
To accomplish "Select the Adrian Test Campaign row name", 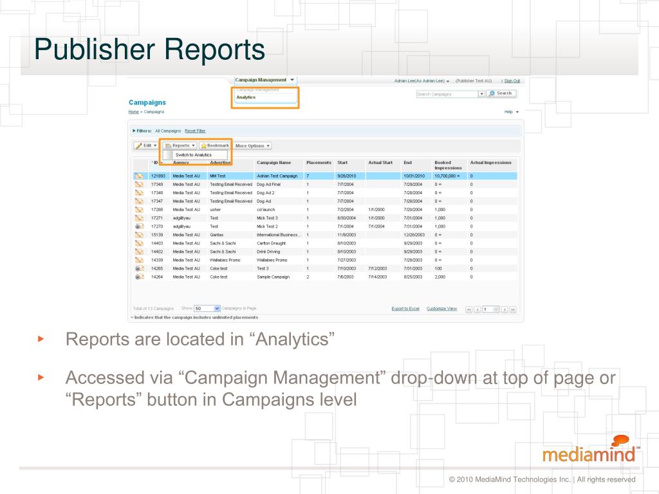I will (x=277, y=176).
